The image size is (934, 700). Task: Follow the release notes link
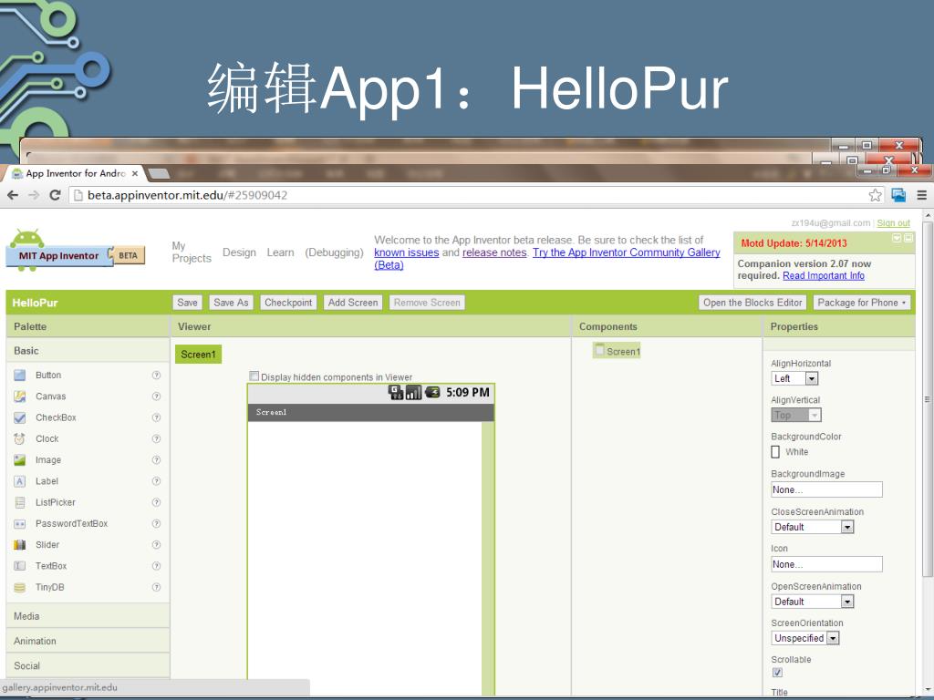(x=494, y=252)
